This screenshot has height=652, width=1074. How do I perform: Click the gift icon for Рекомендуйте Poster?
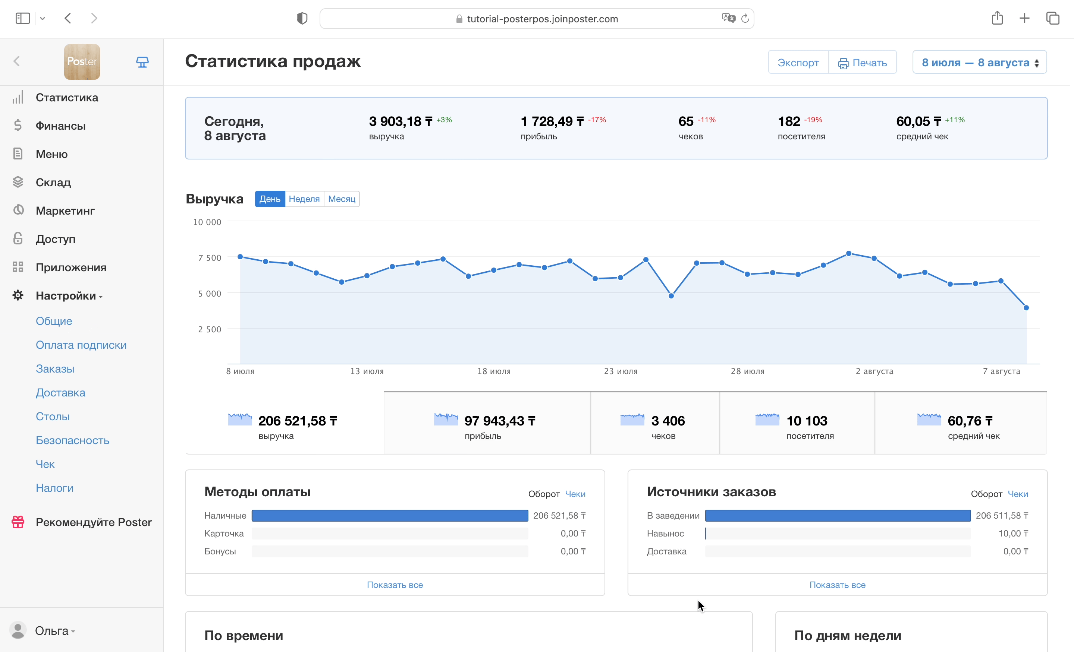click(x=18, y=522)
